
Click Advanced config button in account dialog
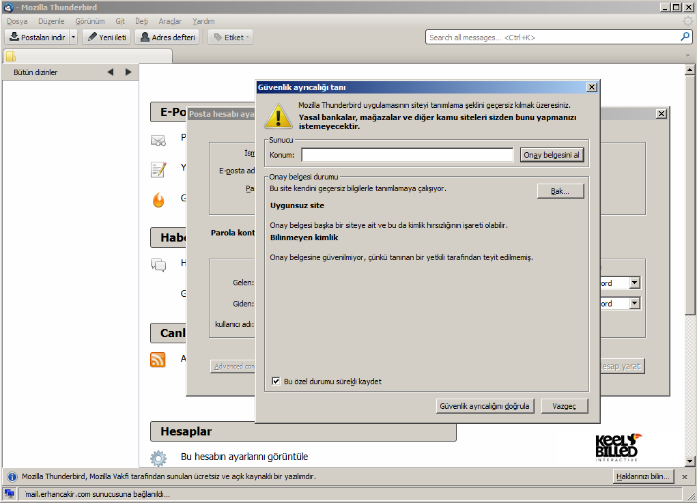[x=233, y=366]
